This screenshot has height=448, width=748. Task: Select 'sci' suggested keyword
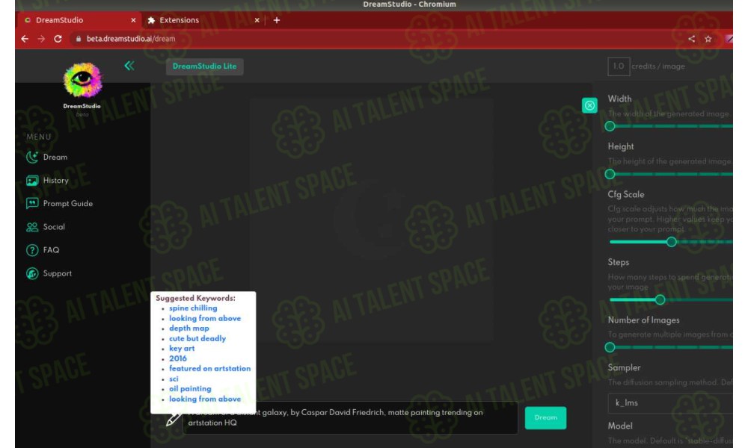tap(174, 379)
